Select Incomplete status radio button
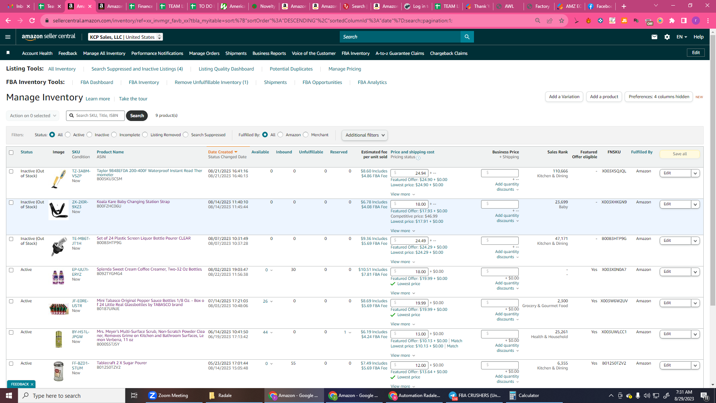 click(x=114, y=135)
